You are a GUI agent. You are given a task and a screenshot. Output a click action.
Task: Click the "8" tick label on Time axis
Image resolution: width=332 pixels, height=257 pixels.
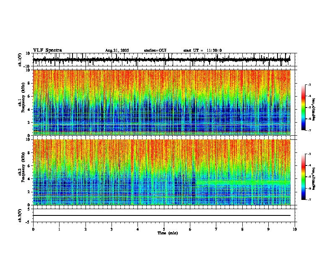tap(242, 229)
